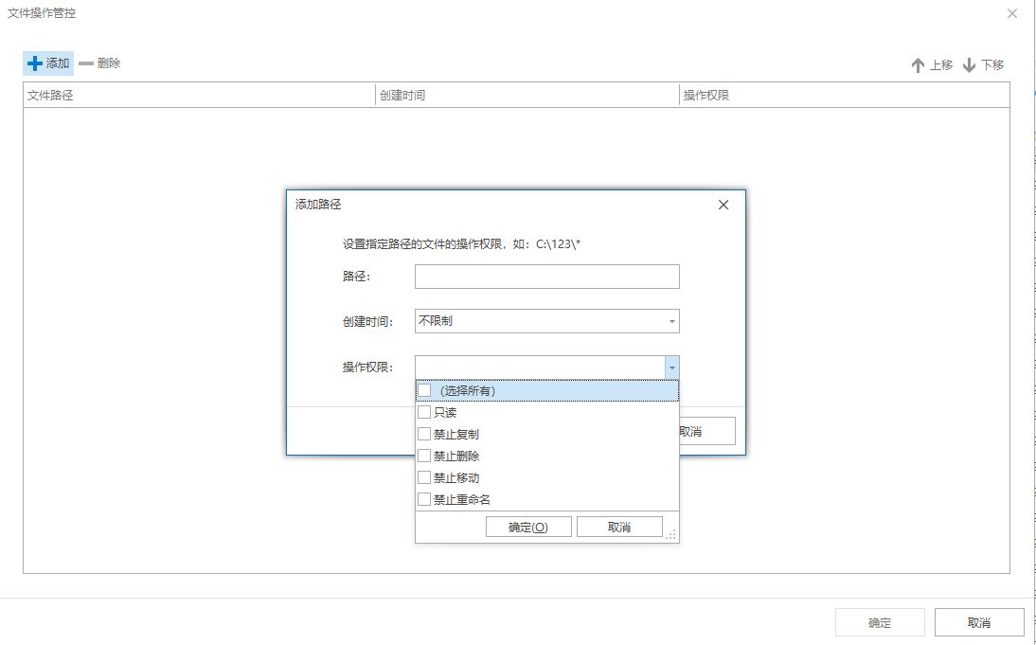
Task: Cancel the dropdown selection with 取消
Action: (619, 528)
